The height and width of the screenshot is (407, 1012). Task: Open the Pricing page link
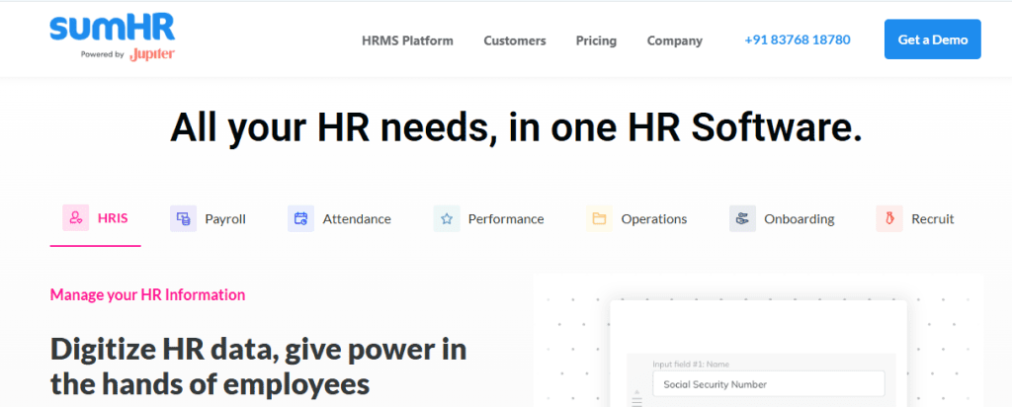click(x=596, y=41)
